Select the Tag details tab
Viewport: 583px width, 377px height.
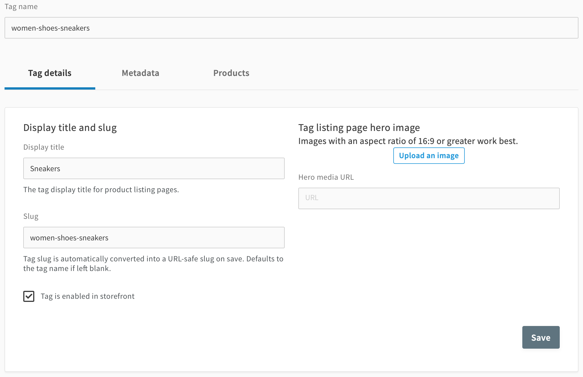[50, 73]
